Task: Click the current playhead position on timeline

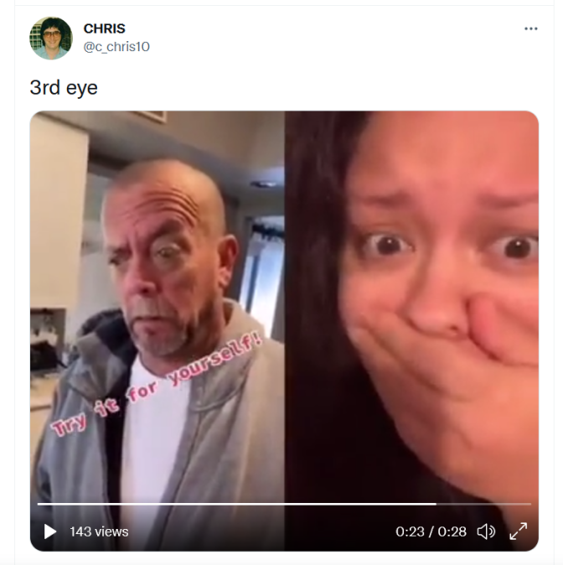Action: 436,504
